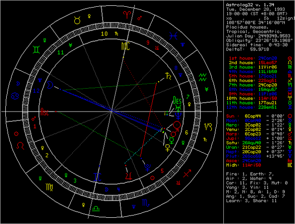Select the green Aquarius waves glyph on the ring
The height and width of the screenshot is (224, 295).
(x=203, y=78)
